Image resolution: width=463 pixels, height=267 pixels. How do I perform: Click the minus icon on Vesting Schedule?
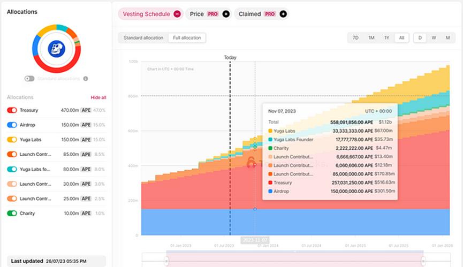click(x=177, y=14)
